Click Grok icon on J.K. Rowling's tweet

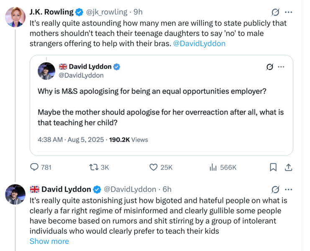275,12
